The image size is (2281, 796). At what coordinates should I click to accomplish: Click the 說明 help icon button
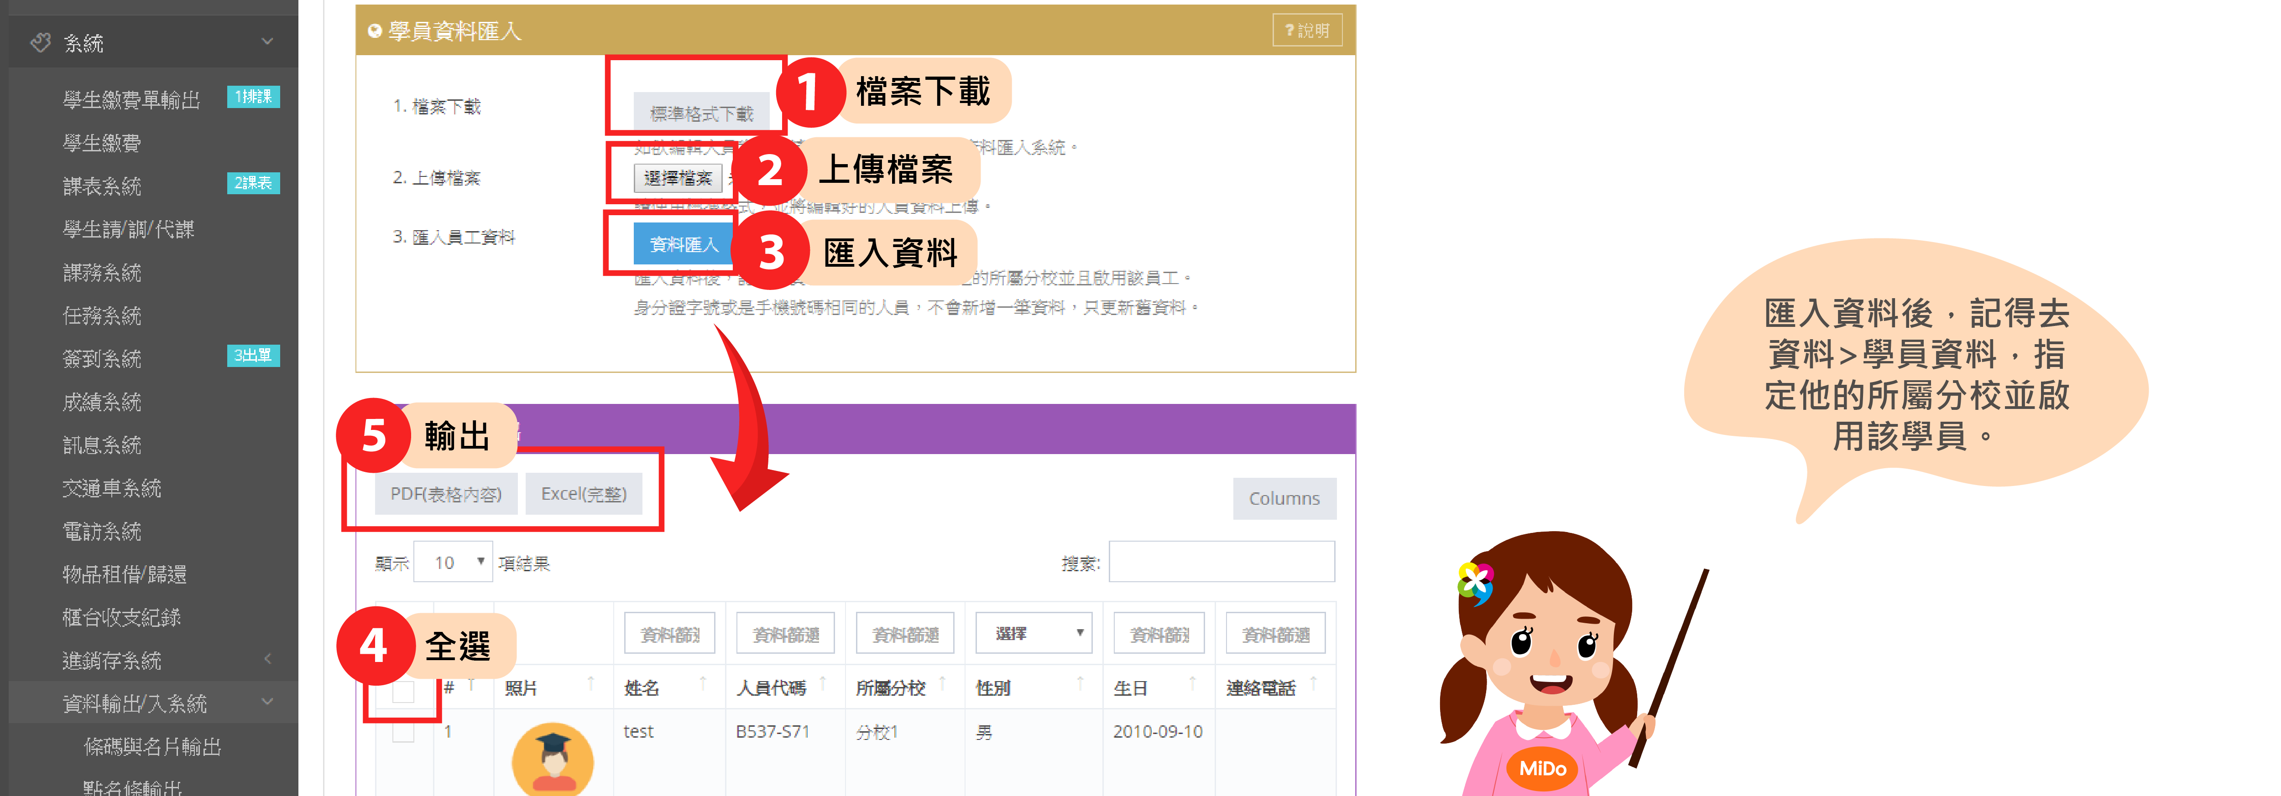click(1307, 30)
